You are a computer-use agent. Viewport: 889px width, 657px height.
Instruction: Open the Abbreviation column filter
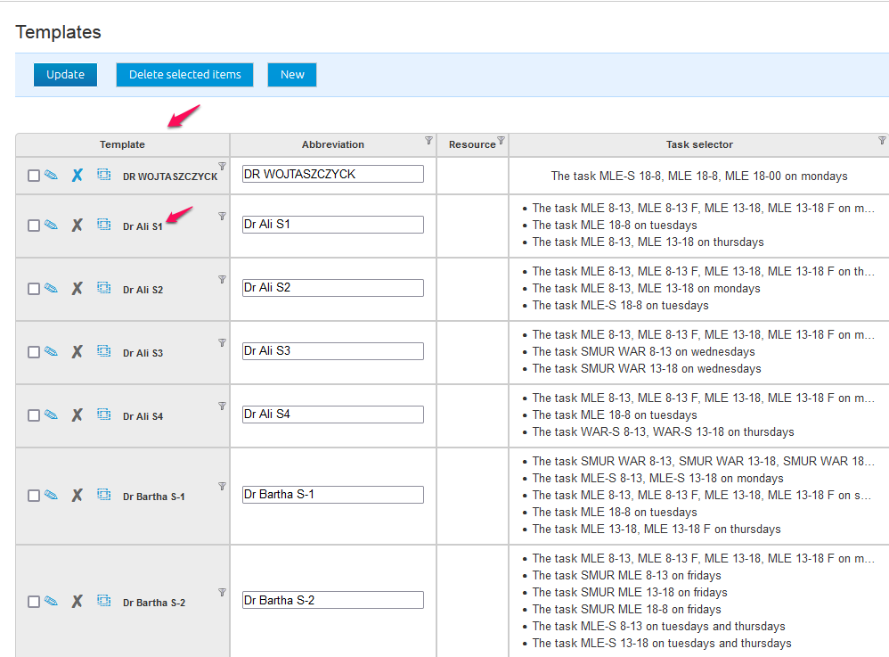[428, 140]
